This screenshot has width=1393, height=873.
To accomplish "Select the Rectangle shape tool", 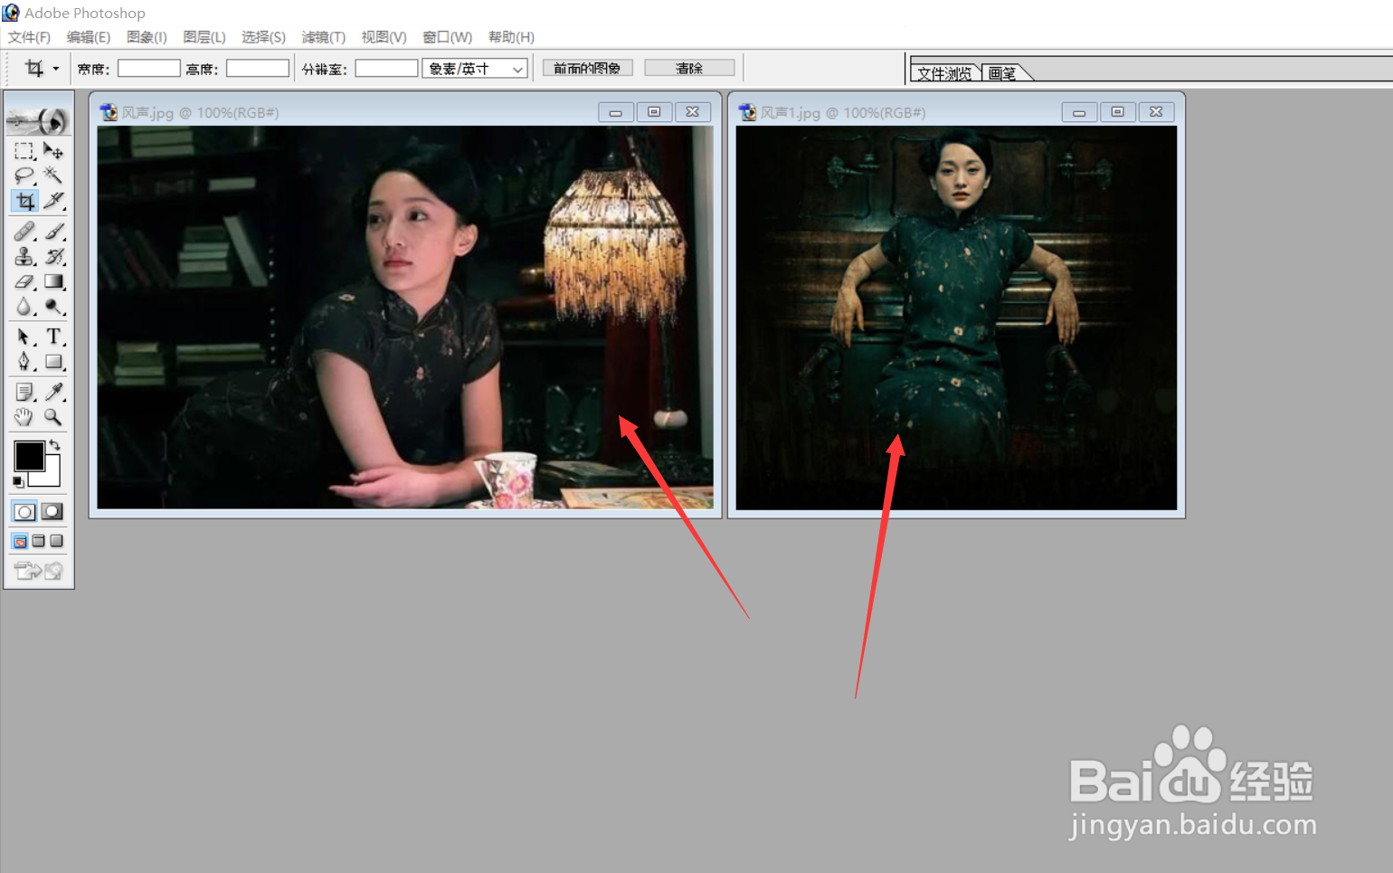I will coord(53,362).
